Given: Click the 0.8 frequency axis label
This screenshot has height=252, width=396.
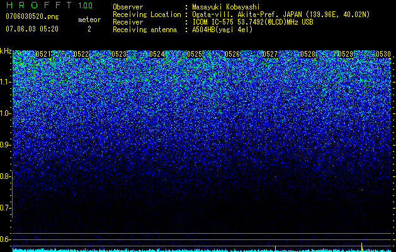Looking at the screenshot, I should (x=5, y=176).
